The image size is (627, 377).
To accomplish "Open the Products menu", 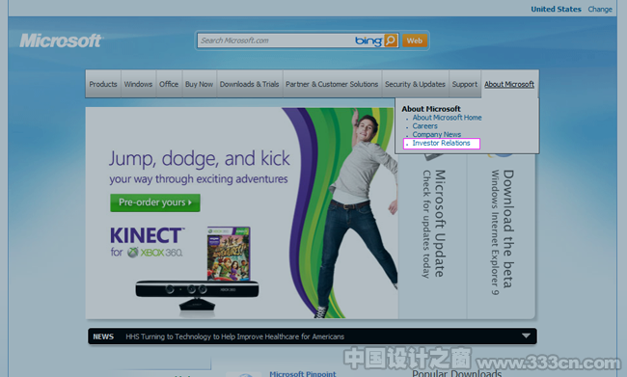I will pyautogui.click(x=103, y=84).
